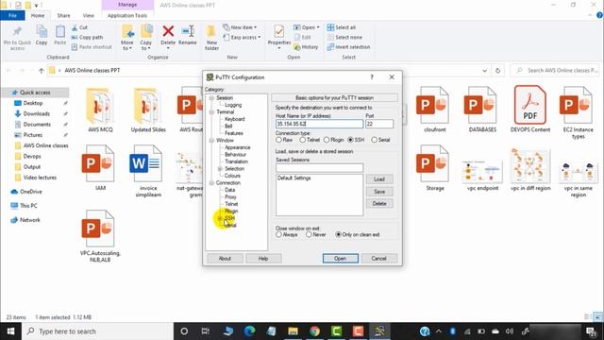Select Colours category in PuTTY tree
Screen dimensions: 604x340
233,176
